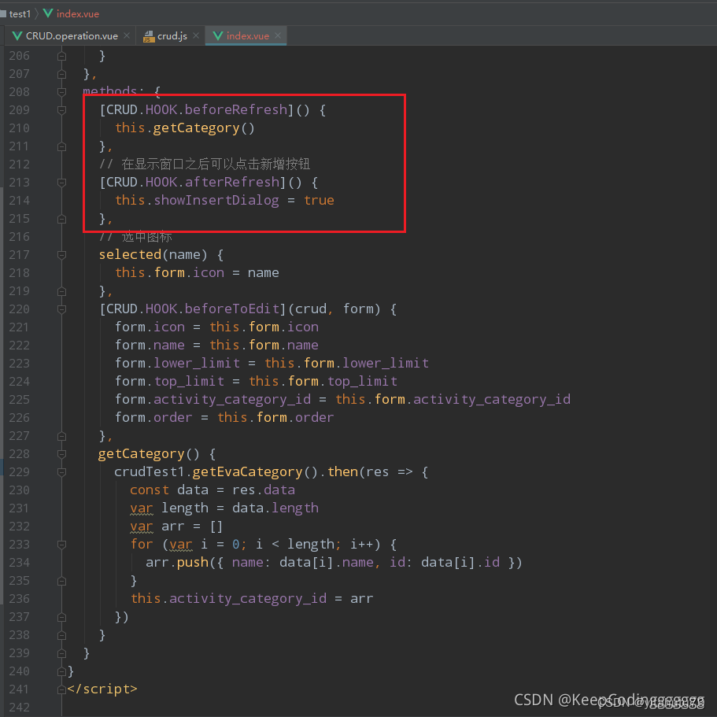
Task: Click fold end marker at line 235
Action: point(61,581)
